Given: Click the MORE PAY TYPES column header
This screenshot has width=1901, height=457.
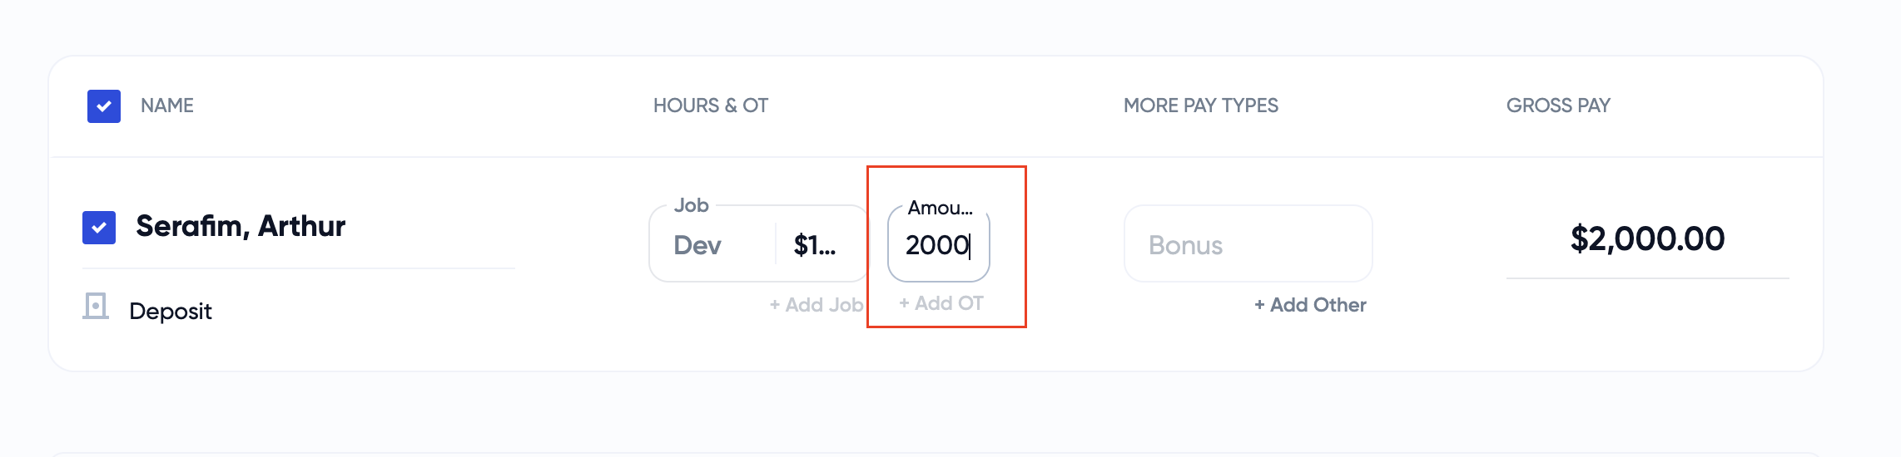Looking at the screenshot, I should point(1200,106).
